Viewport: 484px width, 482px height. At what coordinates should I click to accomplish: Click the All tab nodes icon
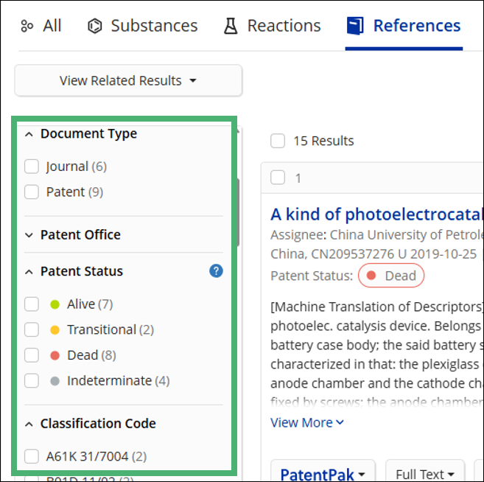click(x=27, y=26)
